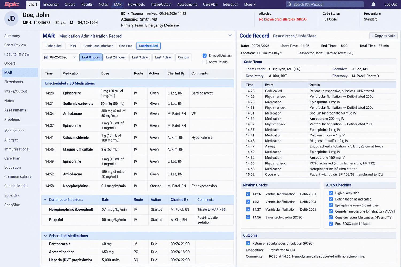Screen dimensions: 401x267
Task: Select the PRN medication tab
Action: tap(73, 46)
